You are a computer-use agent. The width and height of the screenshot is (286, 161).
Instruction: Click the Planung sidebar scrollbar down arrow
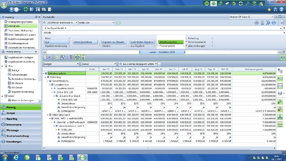click(39, 101)
